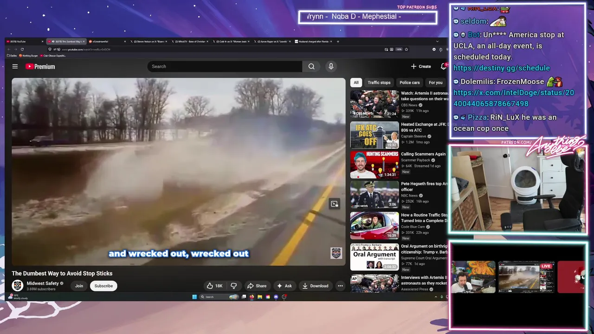Image resolution: width=594 pixels, height=334 pixels.
Task: Switch to the first YouTube browser tab
Action: pos(25,41)
